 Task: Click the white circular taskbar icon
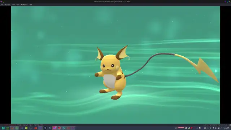click(x=31, y=128)
